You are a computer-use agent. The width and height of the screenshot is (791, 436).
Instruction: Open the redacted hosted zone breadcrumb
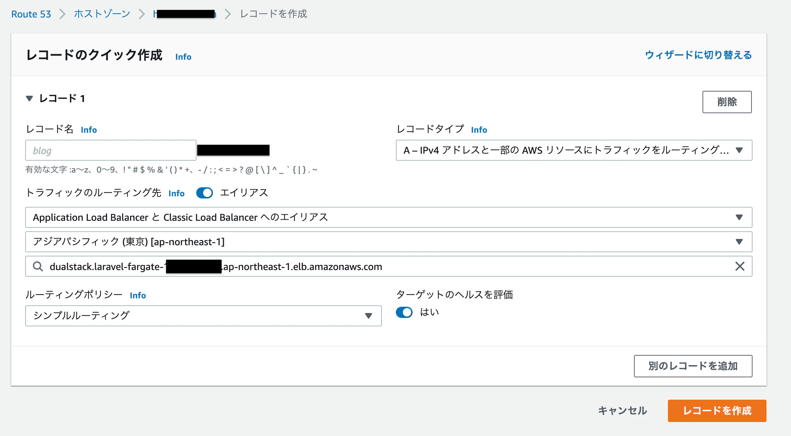[x=185, y=14]
